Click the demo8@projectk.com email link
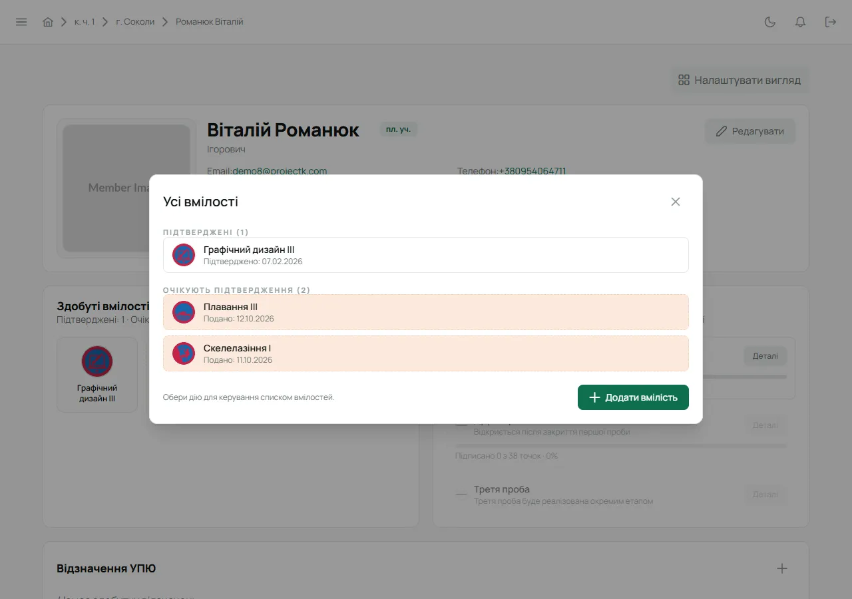This screenshot has height=599, width=852. 280,171
